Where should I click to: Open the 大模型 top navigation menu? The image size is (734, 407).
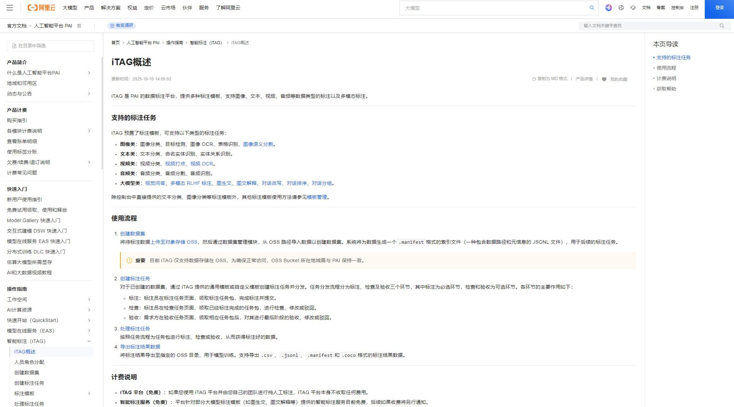(x=70, y=8)
